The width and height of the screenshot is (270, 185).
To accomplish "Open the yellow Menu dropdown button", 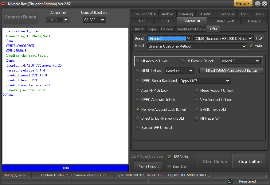I will coord(243,3).
